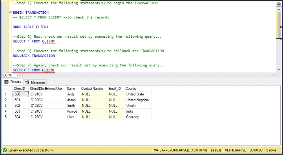Click the VENTERPRISE database status entry
This screenshot has height=155, width=283.
236,150
